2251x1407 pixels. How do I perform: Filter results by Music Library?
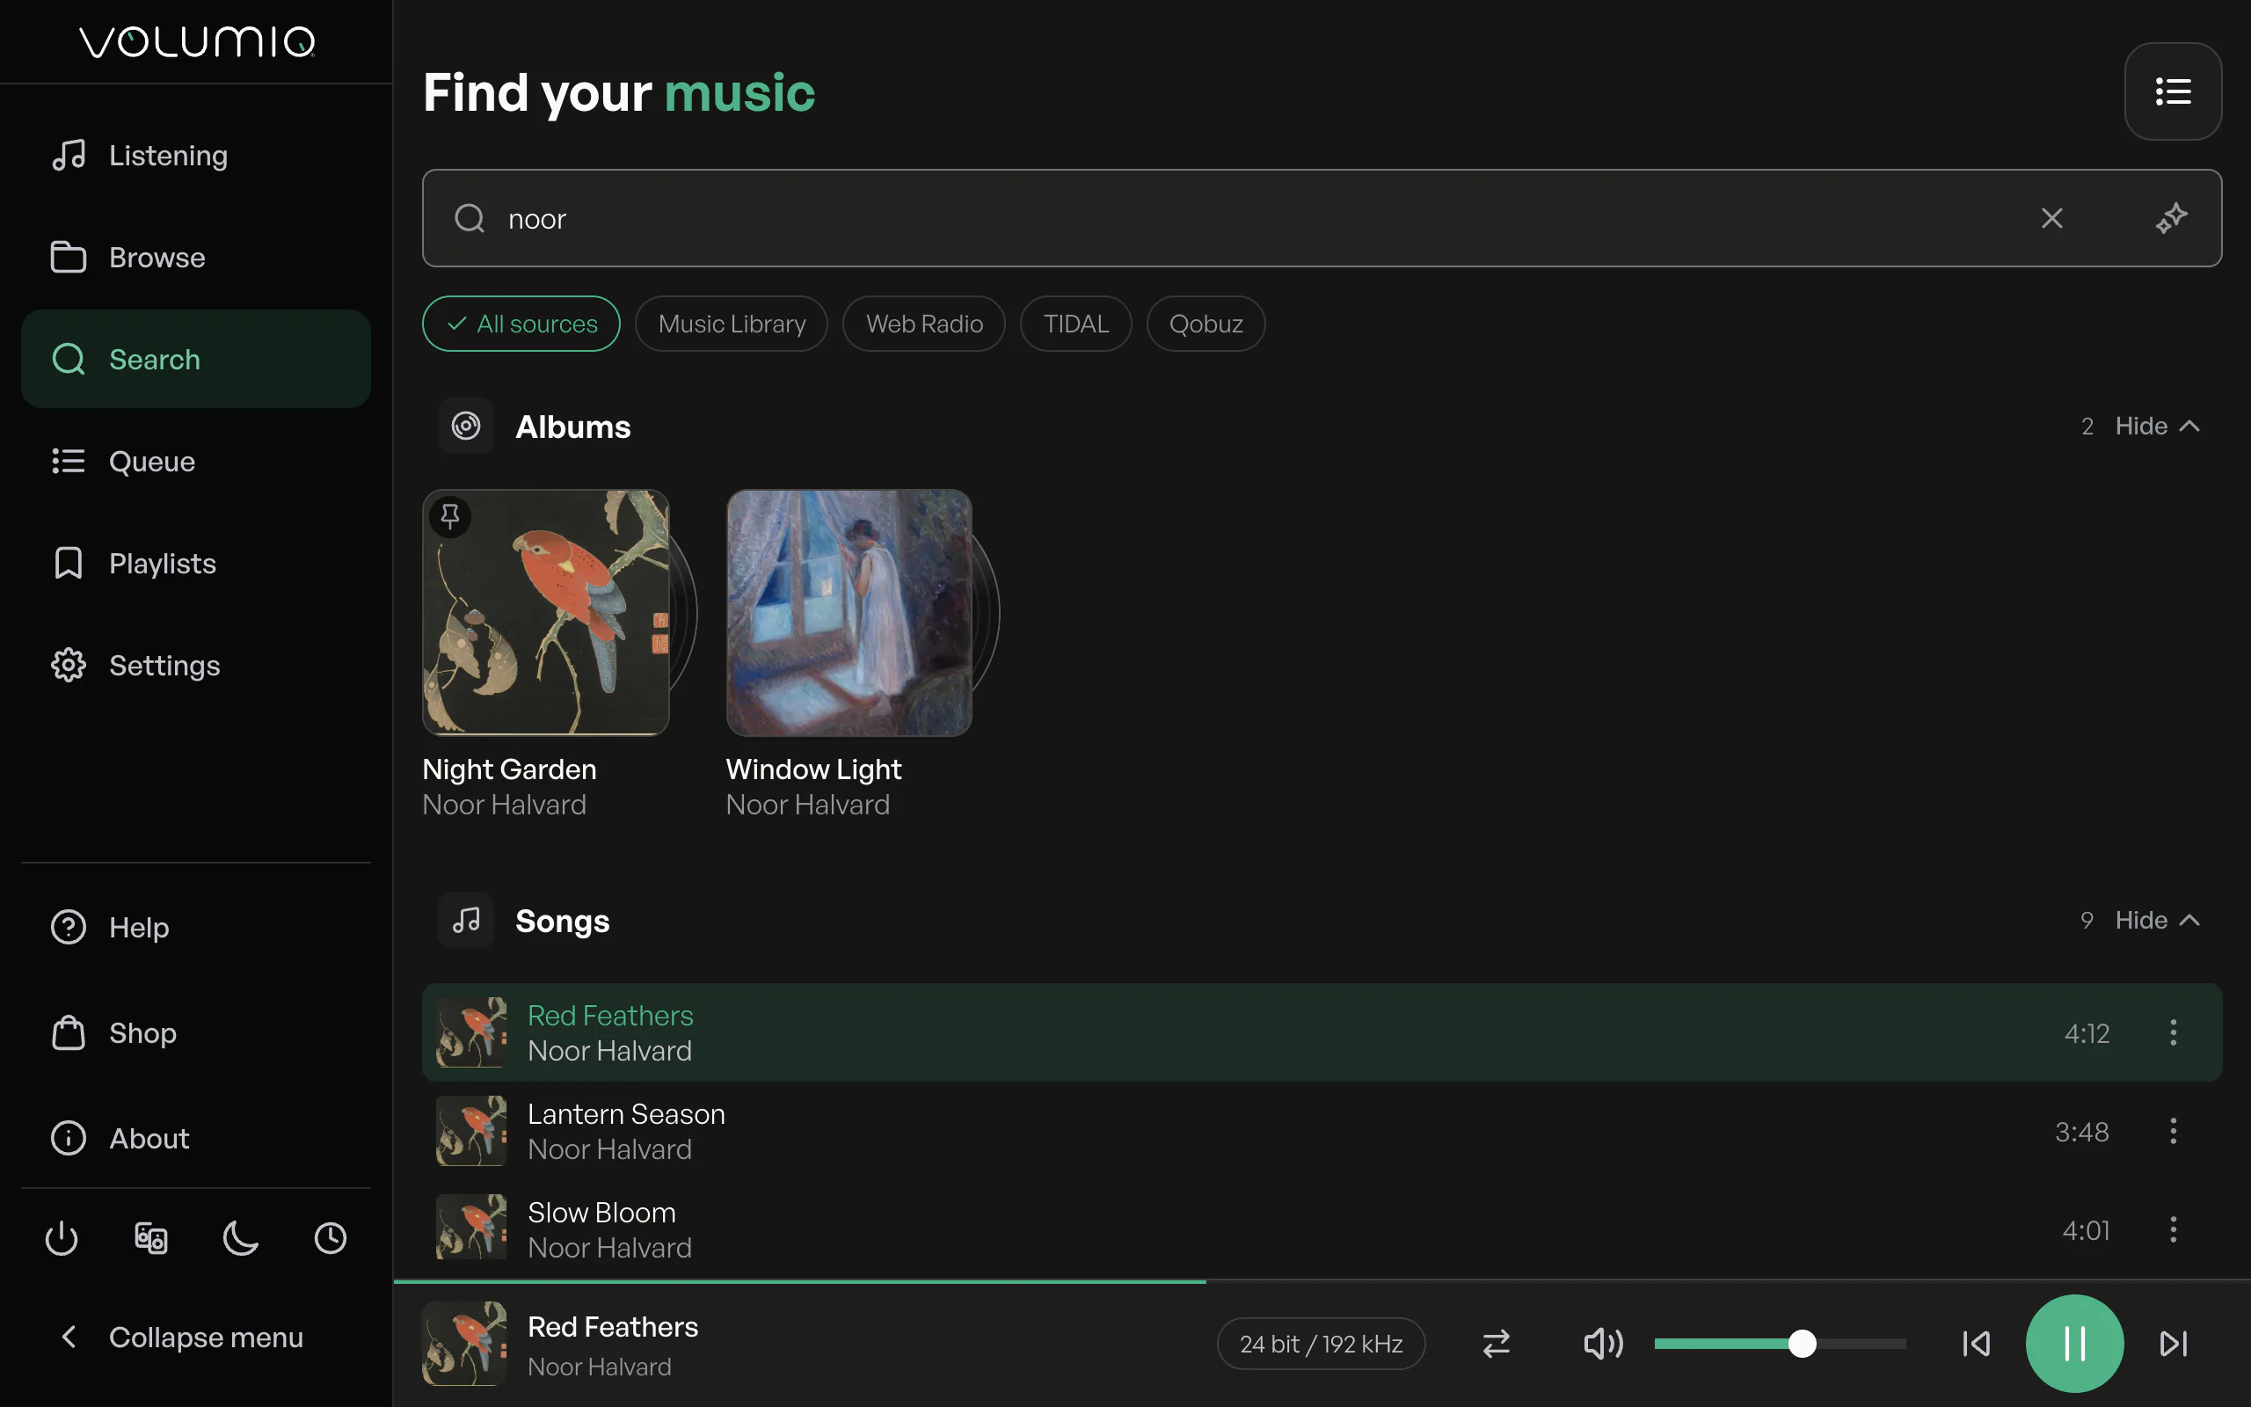pyautogui.click(x=731, y=324)
